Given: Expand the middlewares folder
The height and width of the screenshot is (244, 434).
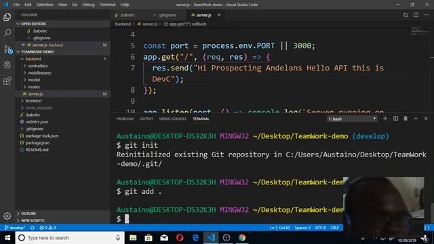Looking at the screenshot, I should point(63,73).
